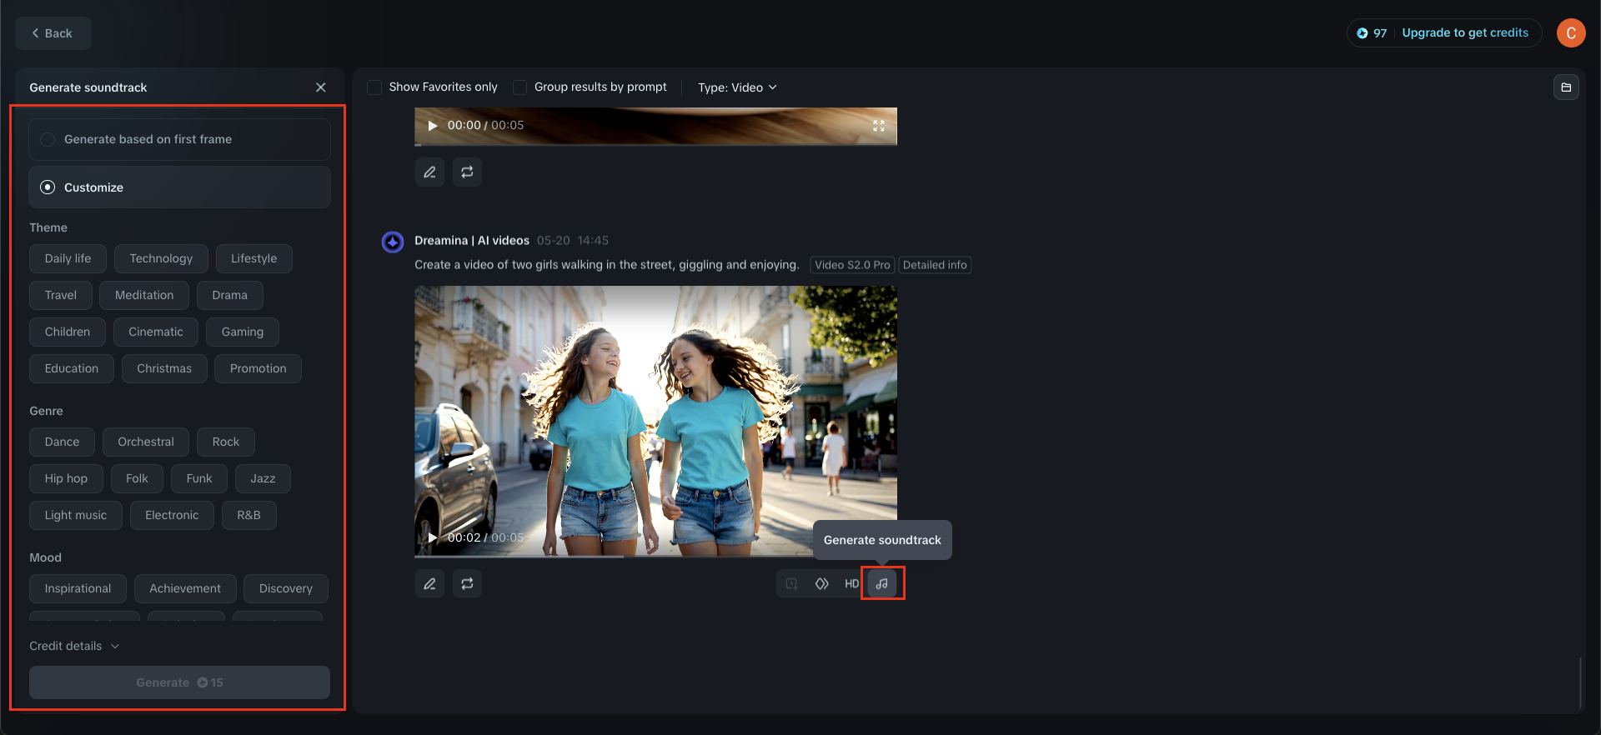
Task: Click Upgrade to get credits link
Action: pos(1465,33)
